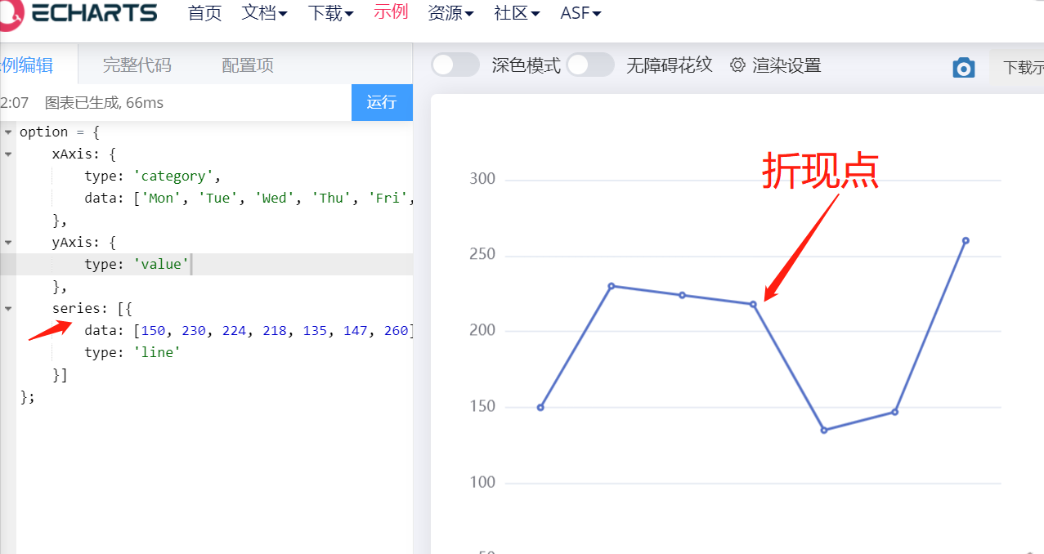Open the 文档 dropdown menu
The width and height of the screenshot is (1044, 554).
tap(264, 12)
